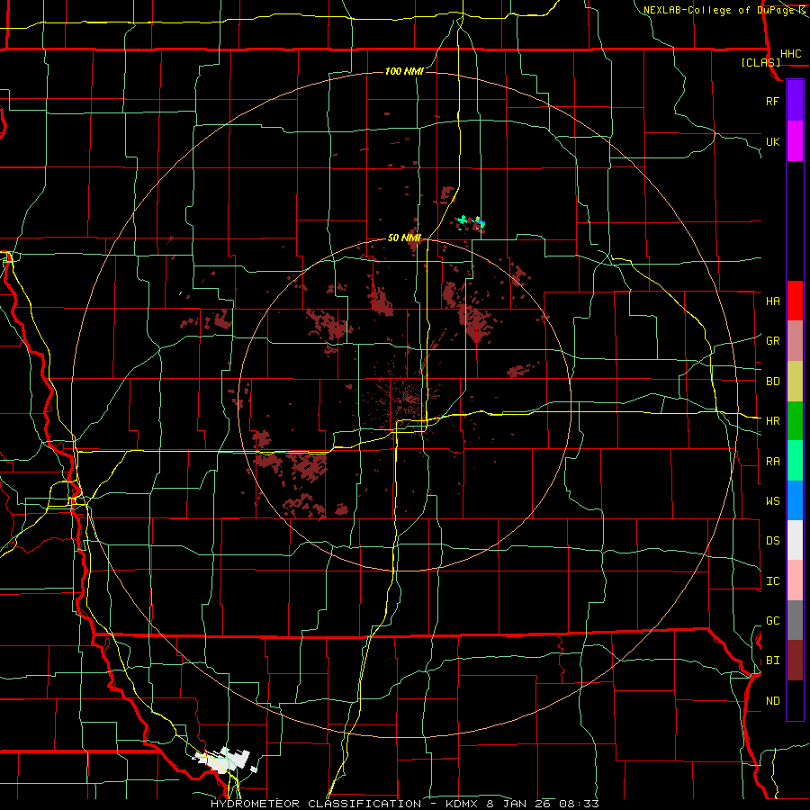
Task: Click the 'BI' legend label
Action: (772, 661)
